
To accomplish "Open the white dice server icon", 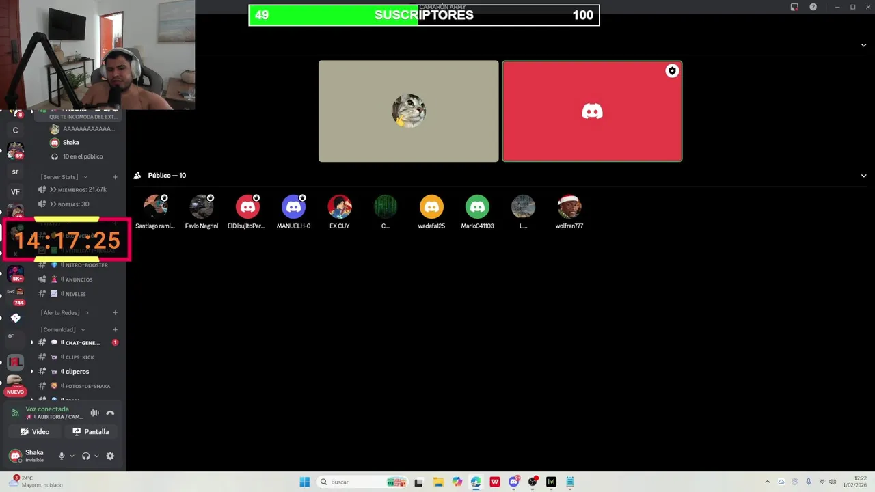I will [15, 318].
